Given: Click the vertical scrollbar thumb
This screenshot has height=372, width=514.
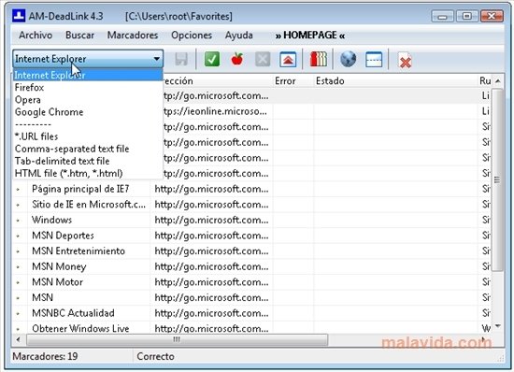Looking at the screenshot, I should 498,179.
